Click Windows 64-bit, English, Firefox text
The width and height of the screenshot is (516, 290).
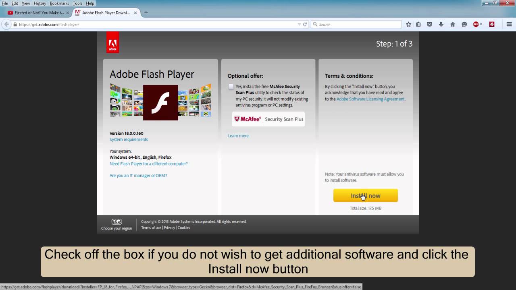coord(140,157)
